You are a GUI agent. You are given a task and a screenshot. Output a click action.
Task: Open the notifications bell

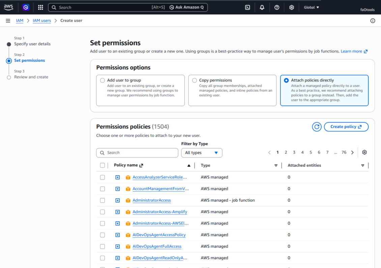point(262,7)
